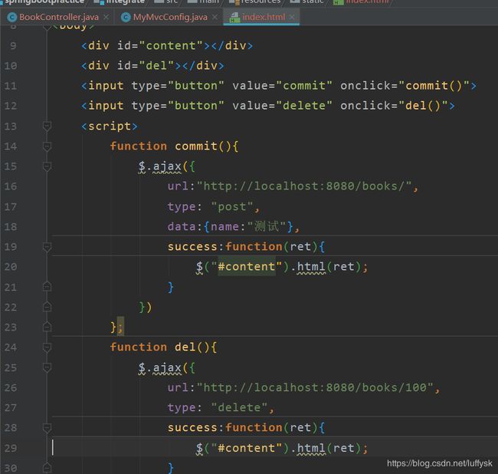Click fold end marker on line 23
Viewport: 498px width, 474px height.
pos(47,328)
